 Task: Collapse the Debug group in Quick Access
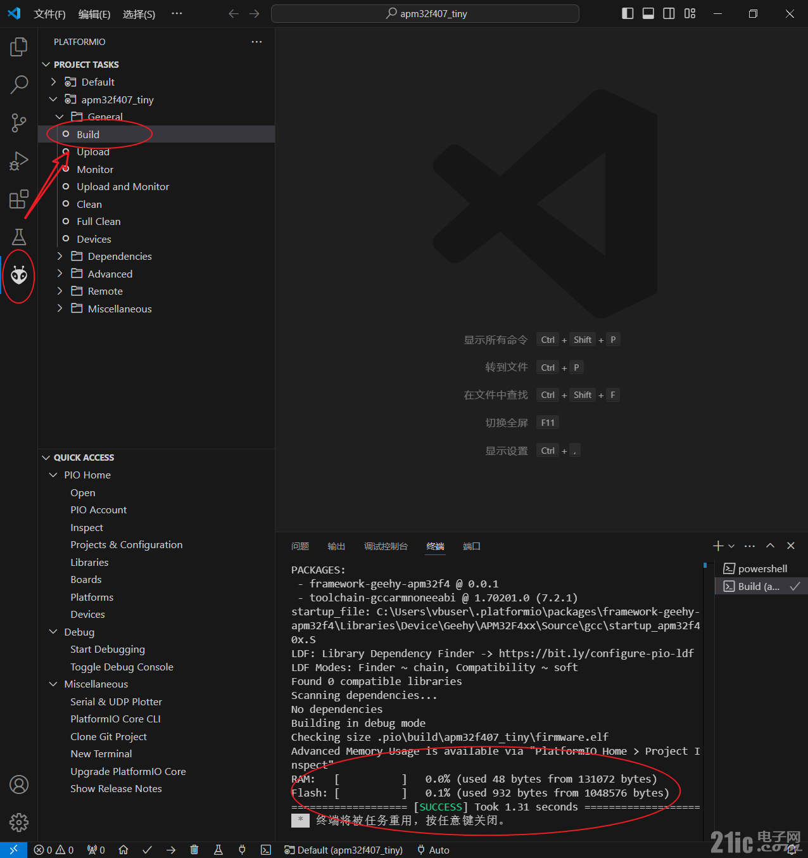click(53, 632)
